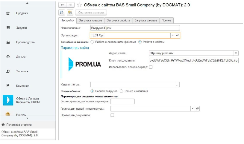Toggle Проводить документы checkbox

(x=112, y=115)
